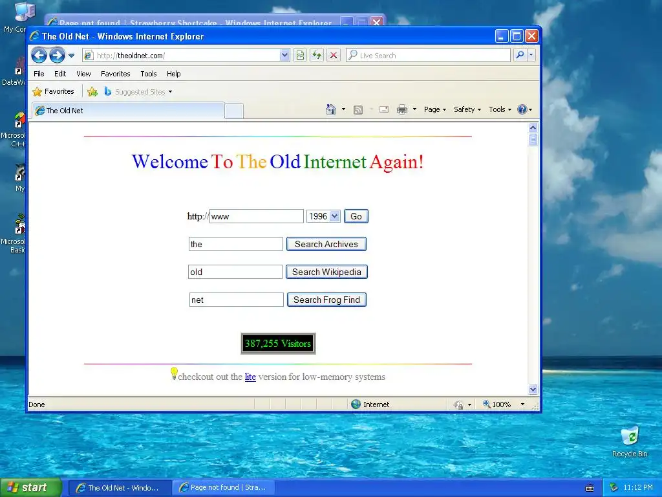The height and width of the screenshot is (497, 662).
Task: Toggle Compatibility View icon
Action: click(300, 56)
